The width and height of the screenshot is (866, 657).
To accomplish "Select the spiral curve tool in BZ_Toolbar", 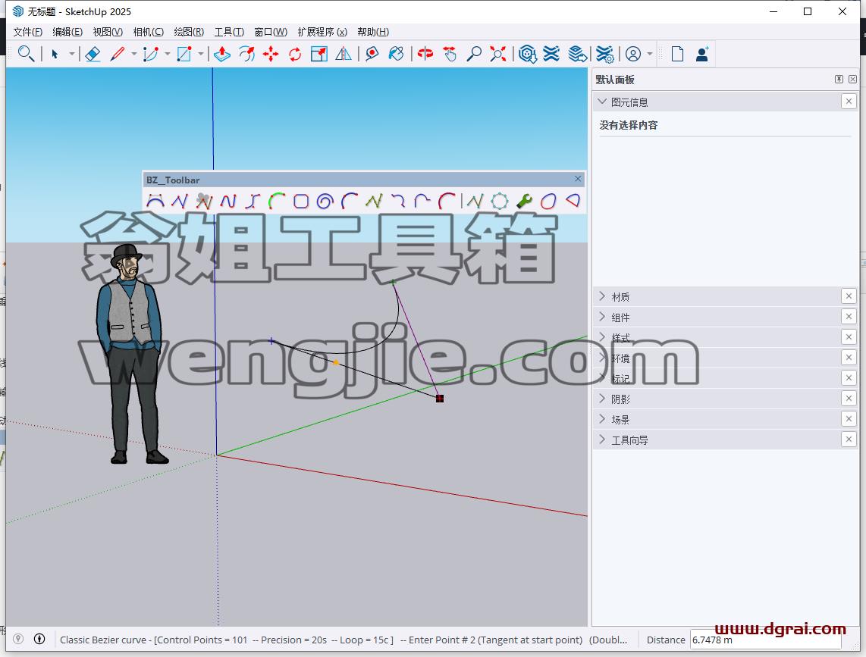I will click(325, 201).
